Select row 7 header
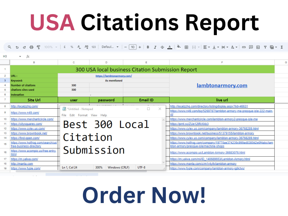 click(x=5, y=100)
